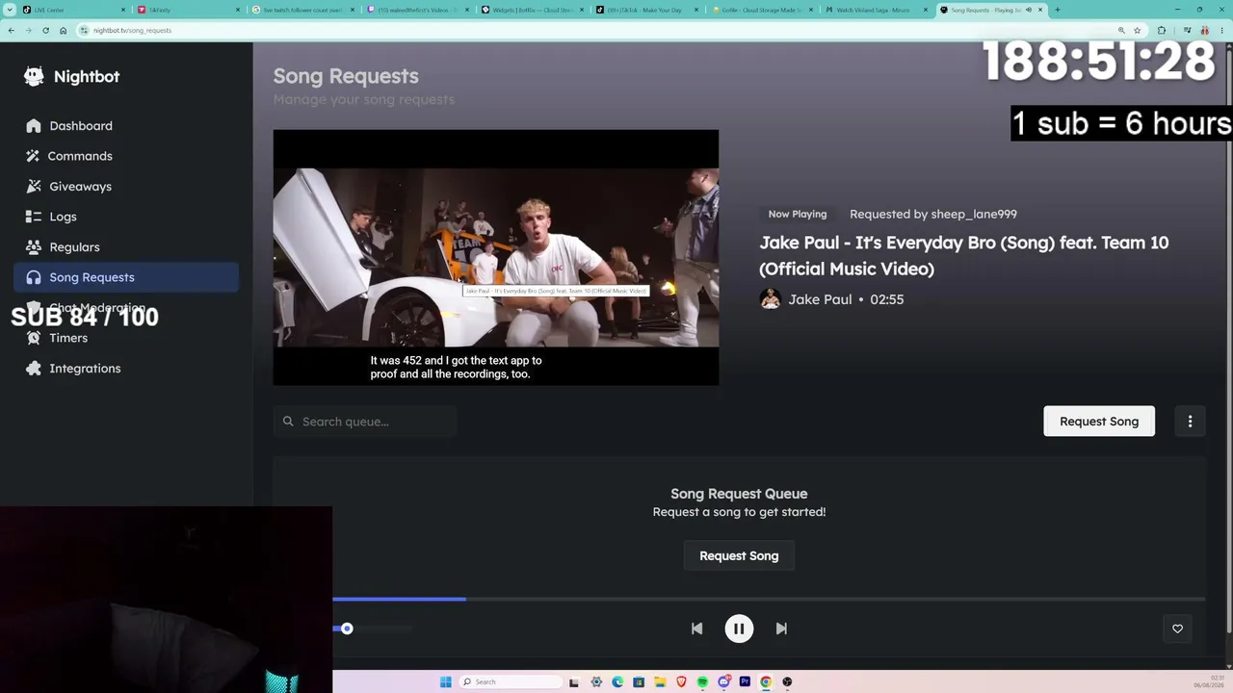1233x693 pixels.
Task: Go to Commands in the Nightbot sidebar
Action: [x=126, y=156]
